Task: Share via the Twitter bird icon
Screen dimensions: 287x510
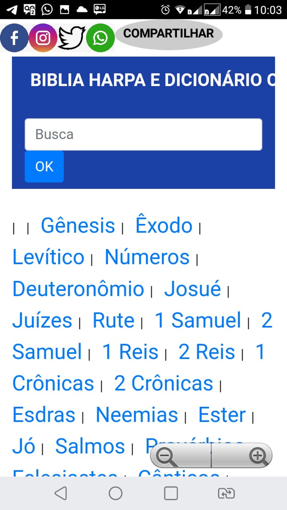Action: click(71, 38)
